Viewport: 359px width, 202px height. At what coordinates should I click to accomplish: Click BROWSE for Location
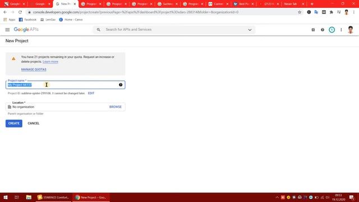116,107
